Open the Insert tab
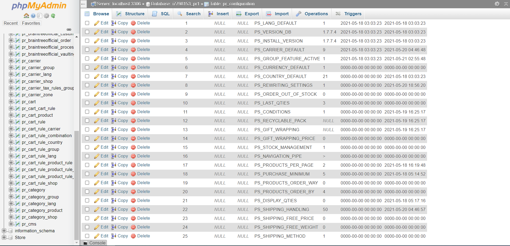This screenshot has width=510, height=246. point(218,14)
